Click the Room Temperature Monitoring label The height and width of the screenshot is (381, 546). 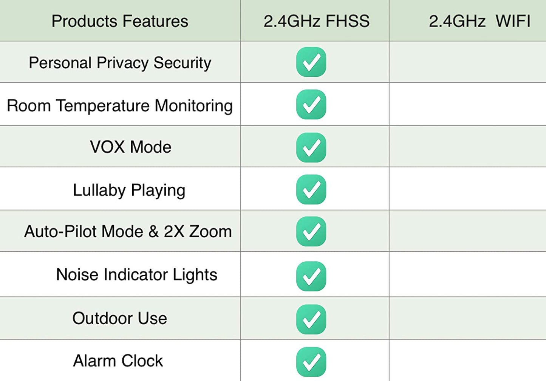click(x=120, y=106)
